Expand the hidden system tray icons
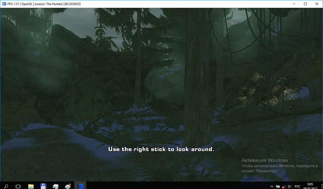 [272, 186]
